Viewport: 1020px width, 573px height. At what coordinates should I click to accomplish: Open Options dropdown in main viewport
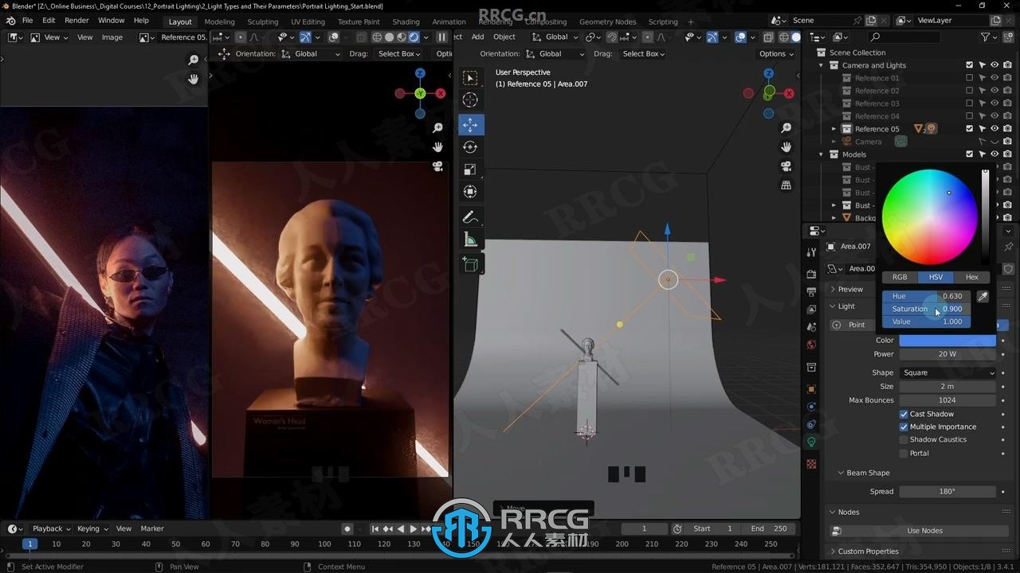(775, 53)
